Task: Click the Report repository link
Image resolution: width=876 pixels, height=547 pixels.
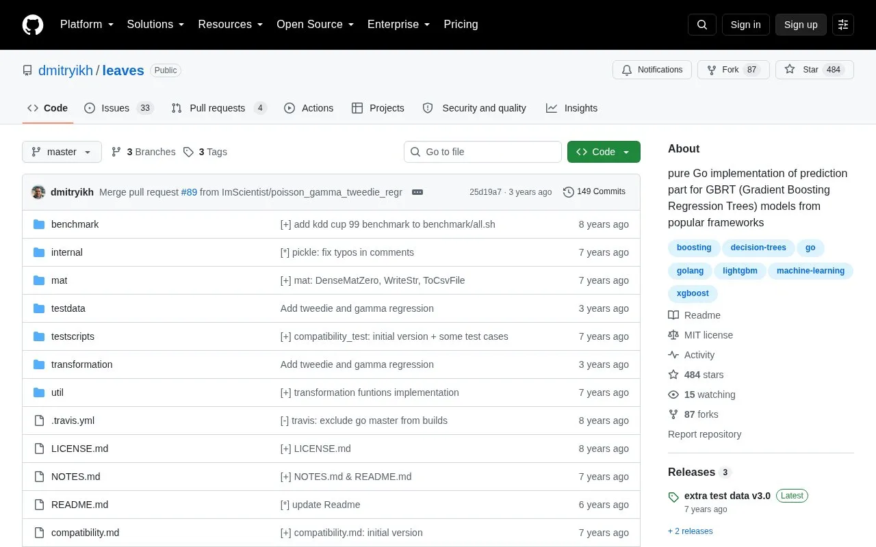Action: tap(704, 434)
